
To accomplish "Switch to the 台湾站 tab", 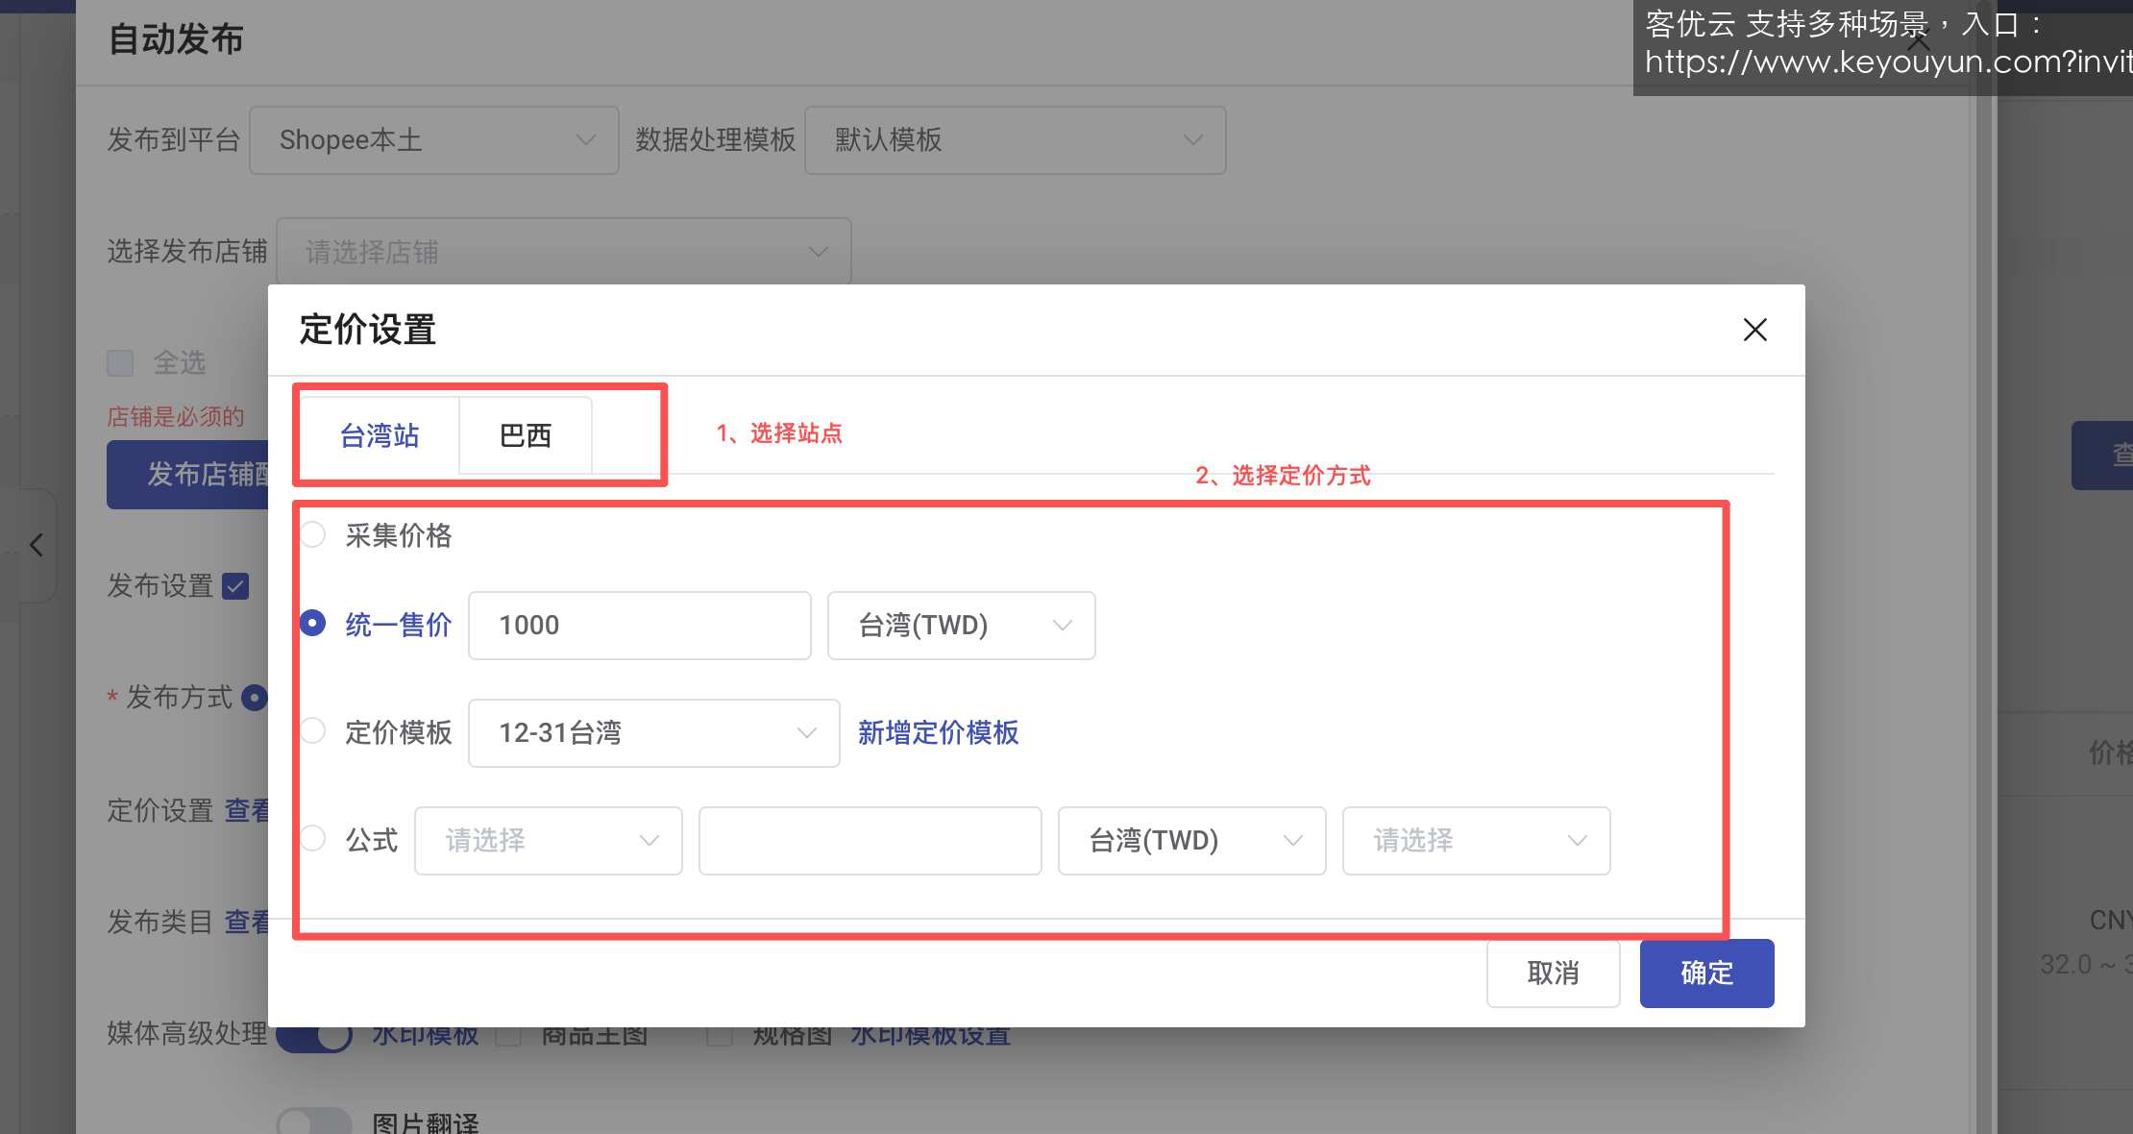I will pos(380,435).
